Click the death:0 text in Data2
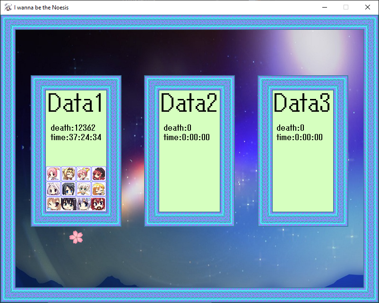 (x=177, y=128)
